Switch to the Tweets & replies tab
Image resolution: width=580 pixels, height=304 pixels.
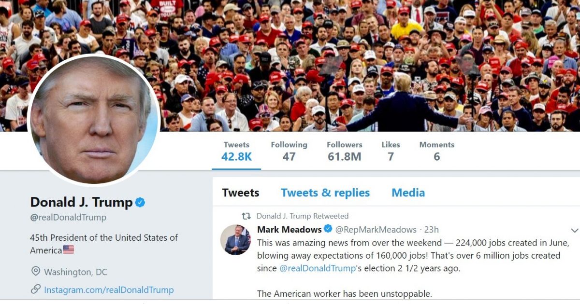coord(325,193)
